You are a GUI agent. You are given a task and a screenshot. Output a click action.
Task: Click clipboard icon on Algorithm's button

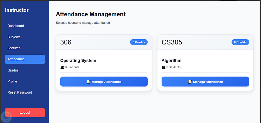click(190, 82)
